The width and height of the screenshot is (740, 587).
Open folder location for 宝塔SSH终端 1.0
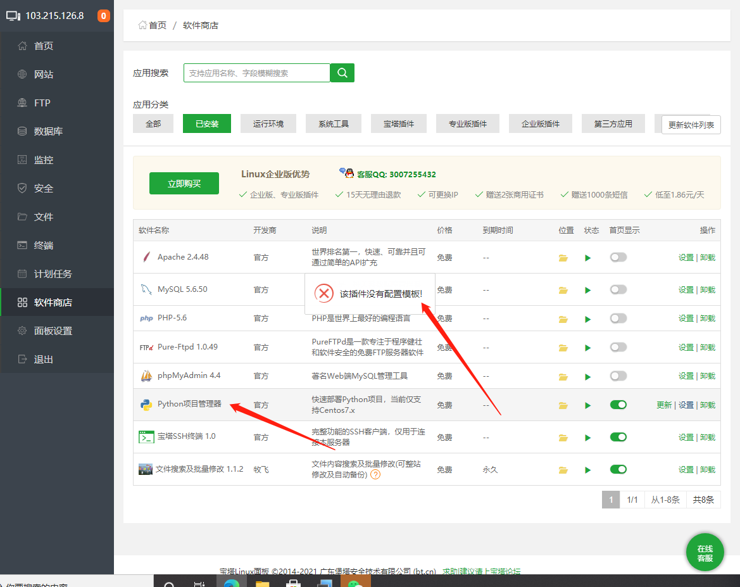(563, 438)
